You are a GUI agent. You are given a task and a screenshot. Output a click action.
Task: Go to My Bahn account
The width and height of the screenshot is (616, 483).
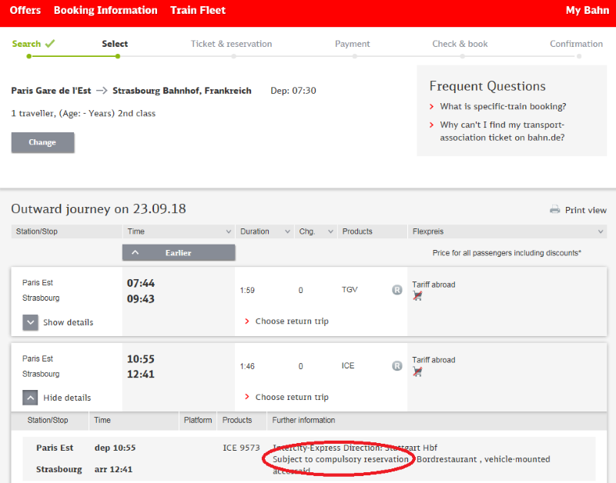[x=588, y=10]
